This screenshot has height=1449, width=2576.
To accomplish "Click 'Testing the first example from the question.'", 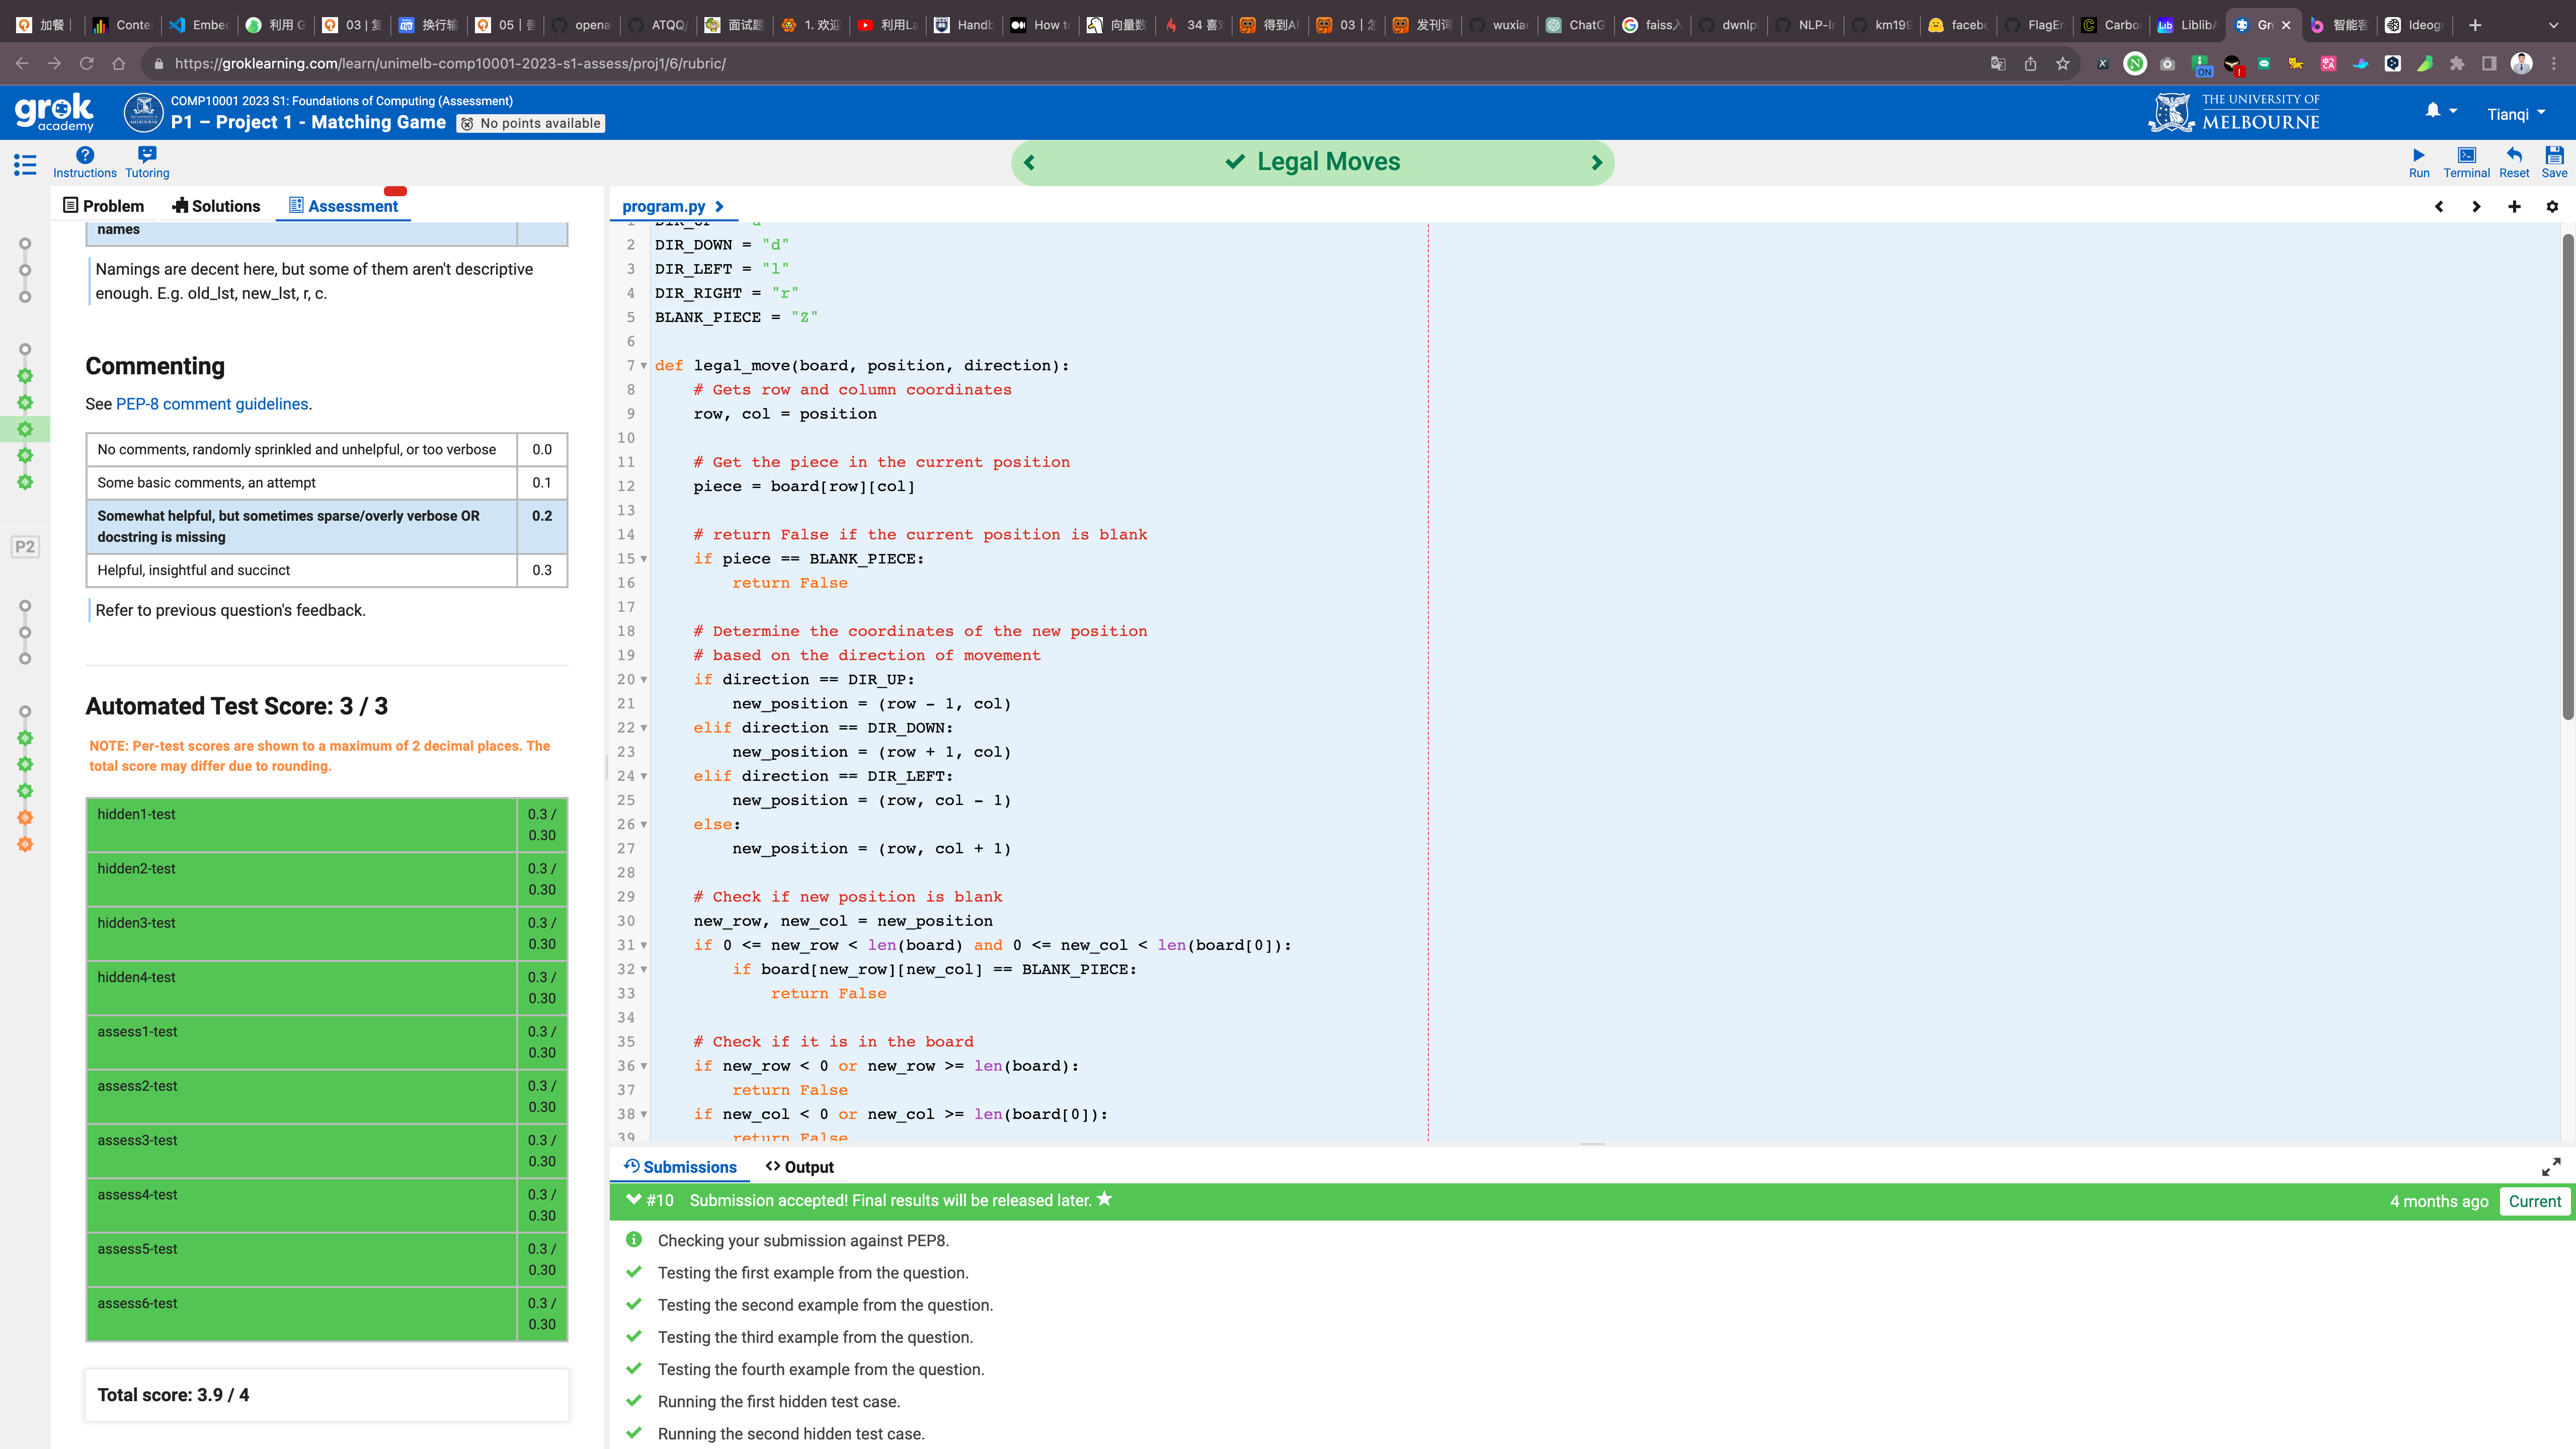I will (x=813, y=1273).
